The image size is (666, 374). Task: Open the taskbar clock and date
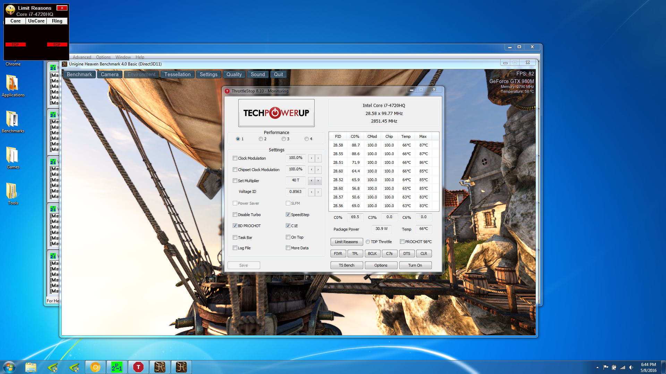coord(648,367)
